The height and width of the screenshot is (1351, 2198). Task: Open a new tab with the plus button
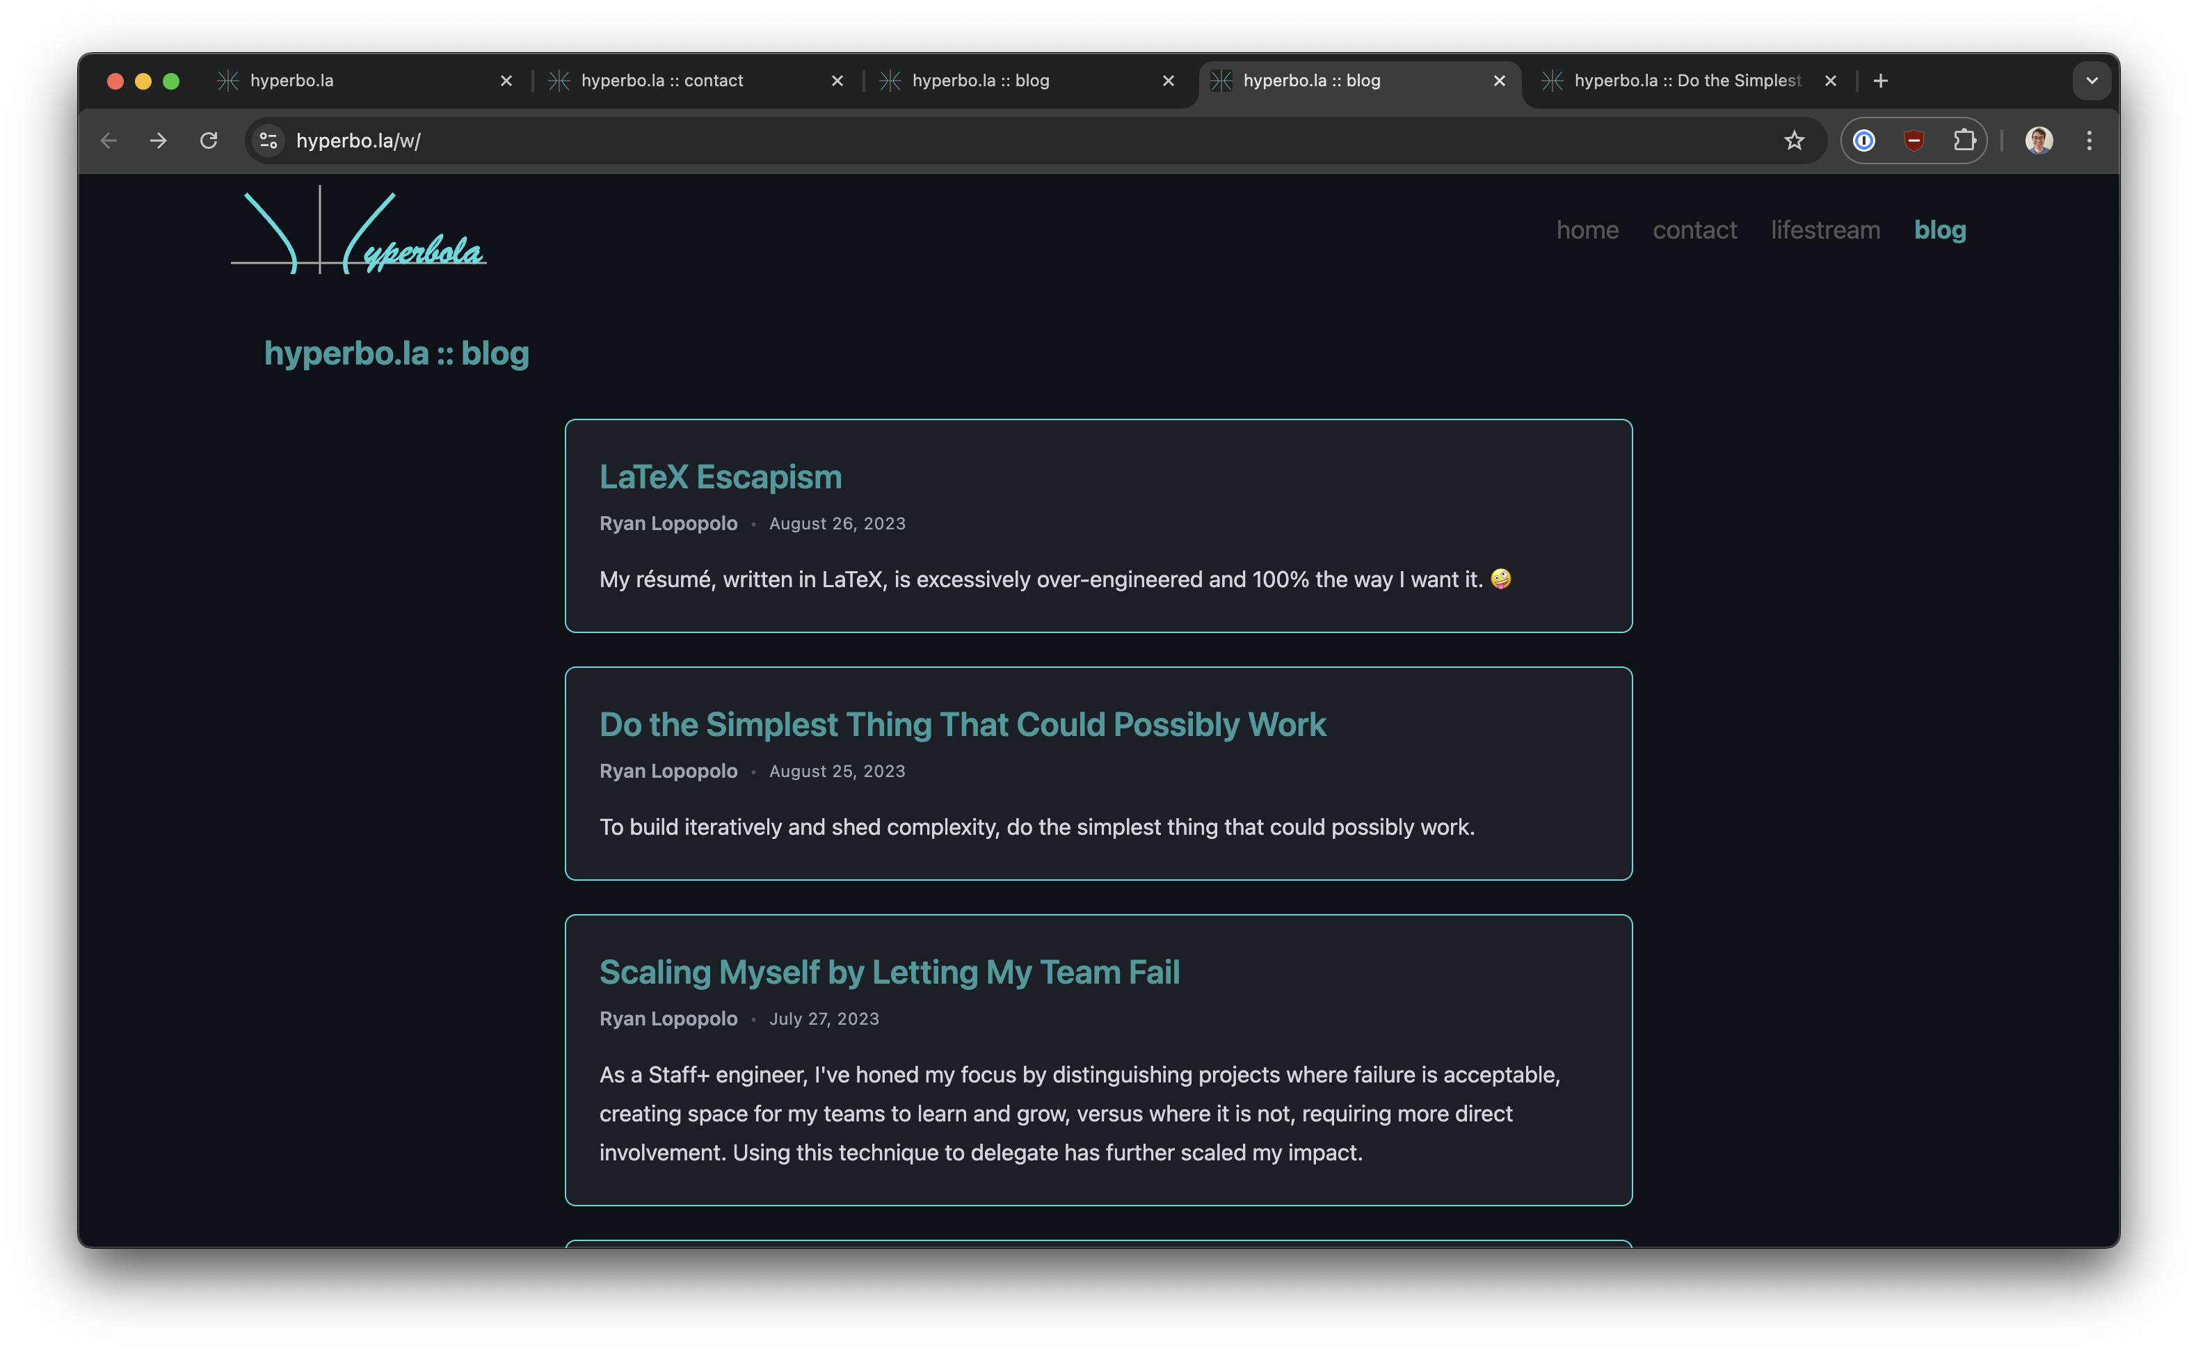pos(1880,81)
